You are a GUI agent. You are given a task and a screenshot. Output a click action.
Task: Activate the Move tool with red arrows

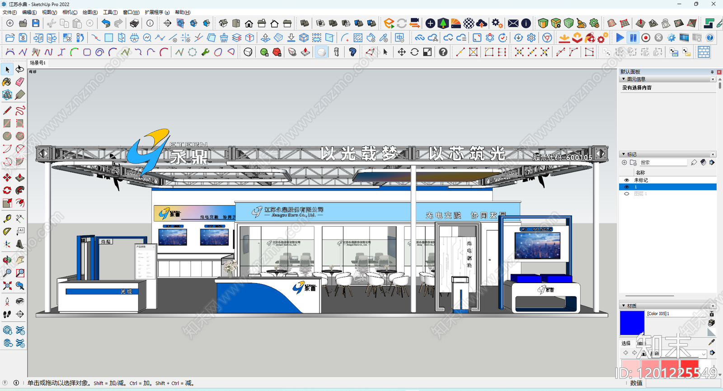pos(7,177)
